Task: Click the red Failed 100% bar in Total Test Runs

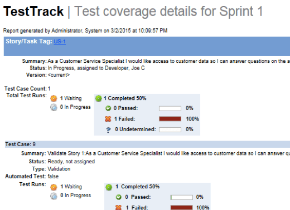Action: tap(170, 119)
